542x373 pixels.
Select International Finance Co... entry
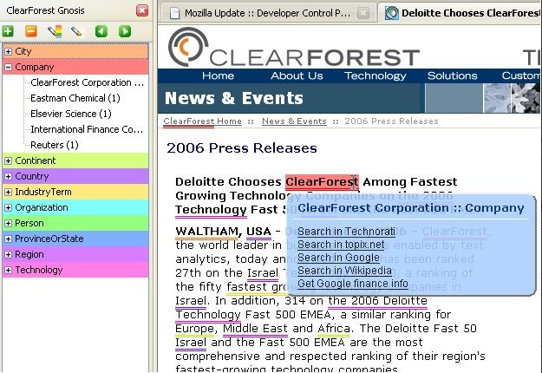click(87, 129)
